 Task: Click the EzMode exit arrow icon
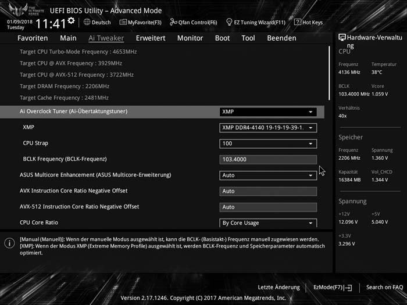click(x=348, y=288)
